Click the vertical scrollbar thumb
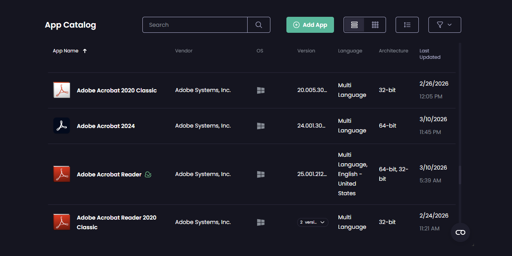The image size is (512, 256). (460, 175)
